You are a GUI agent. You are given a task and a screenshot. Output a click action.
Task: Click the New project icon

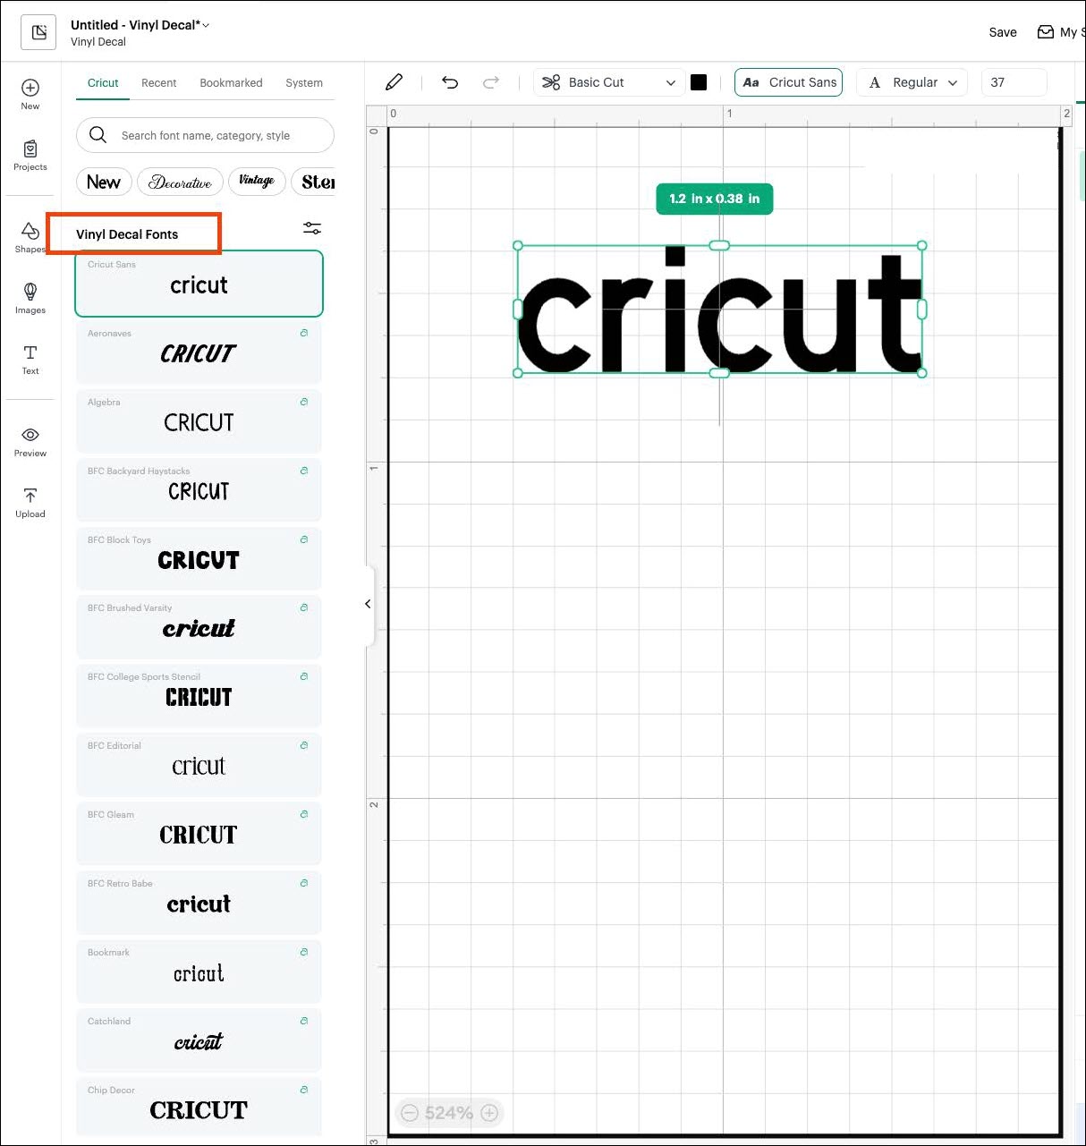(x=30, y=89)
